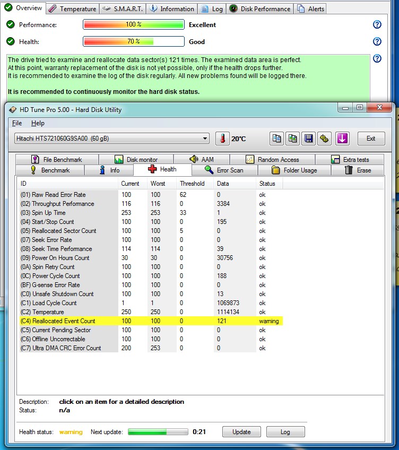Open the Hitachi drive selection dropdown

pyautogui.click(x=111, y=139)
